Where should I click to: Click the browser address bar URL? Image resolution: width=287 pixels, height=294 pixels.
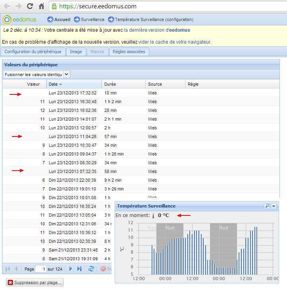[98, 6]
